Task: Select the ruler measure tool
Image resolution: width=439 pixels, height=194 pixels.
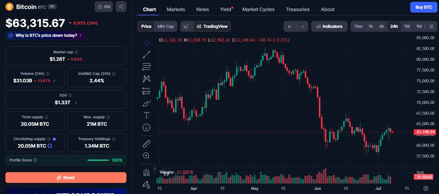Action: pyautogui.click(x=147, y=144)
